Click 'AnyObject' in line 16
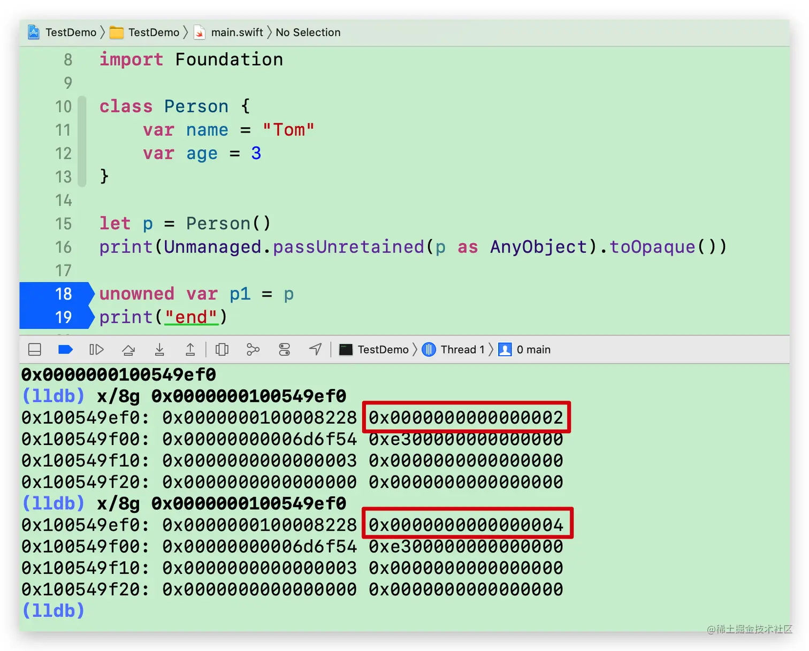Screen dimensions: 809x651 [538, 247]
